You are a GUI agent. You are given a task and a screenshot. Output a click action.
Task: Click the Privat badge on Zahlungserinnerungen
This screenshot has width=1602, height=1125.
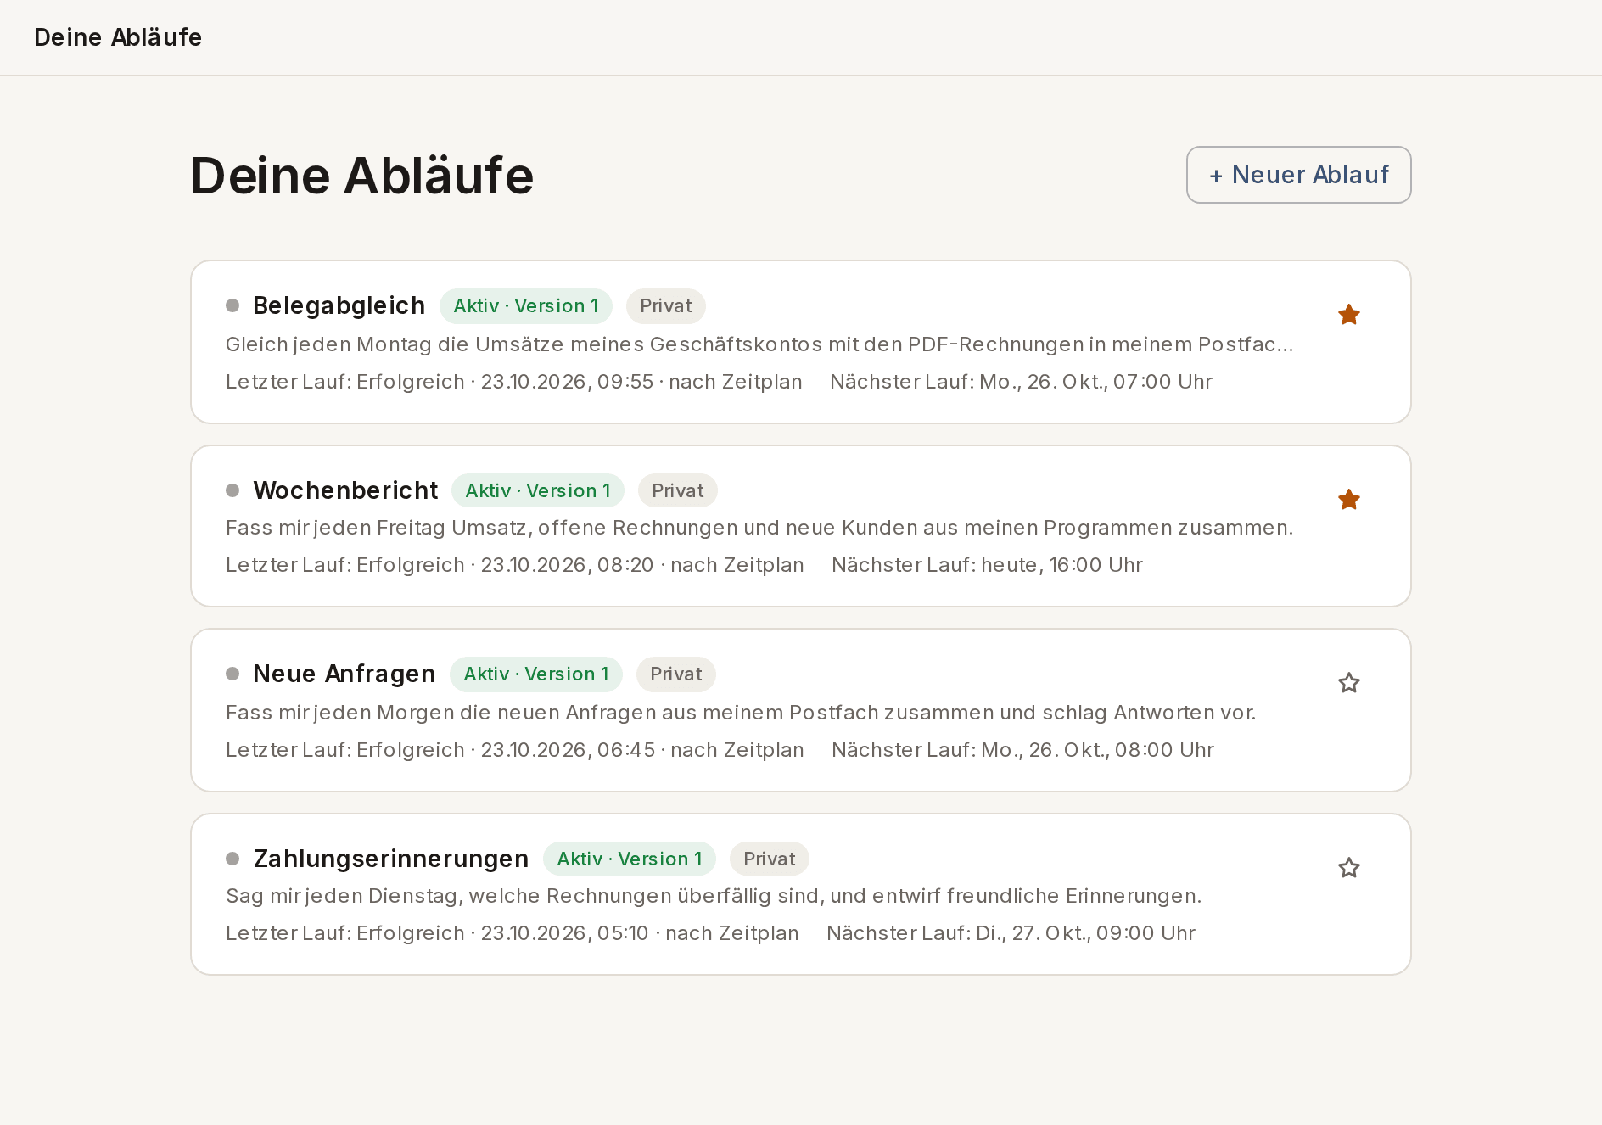click(770, 859)
